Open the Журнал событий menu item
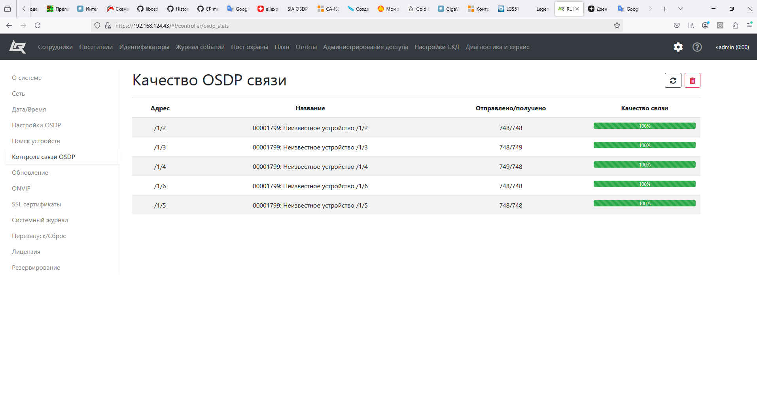The image size is (757, 410). click(x=200, y=47)
